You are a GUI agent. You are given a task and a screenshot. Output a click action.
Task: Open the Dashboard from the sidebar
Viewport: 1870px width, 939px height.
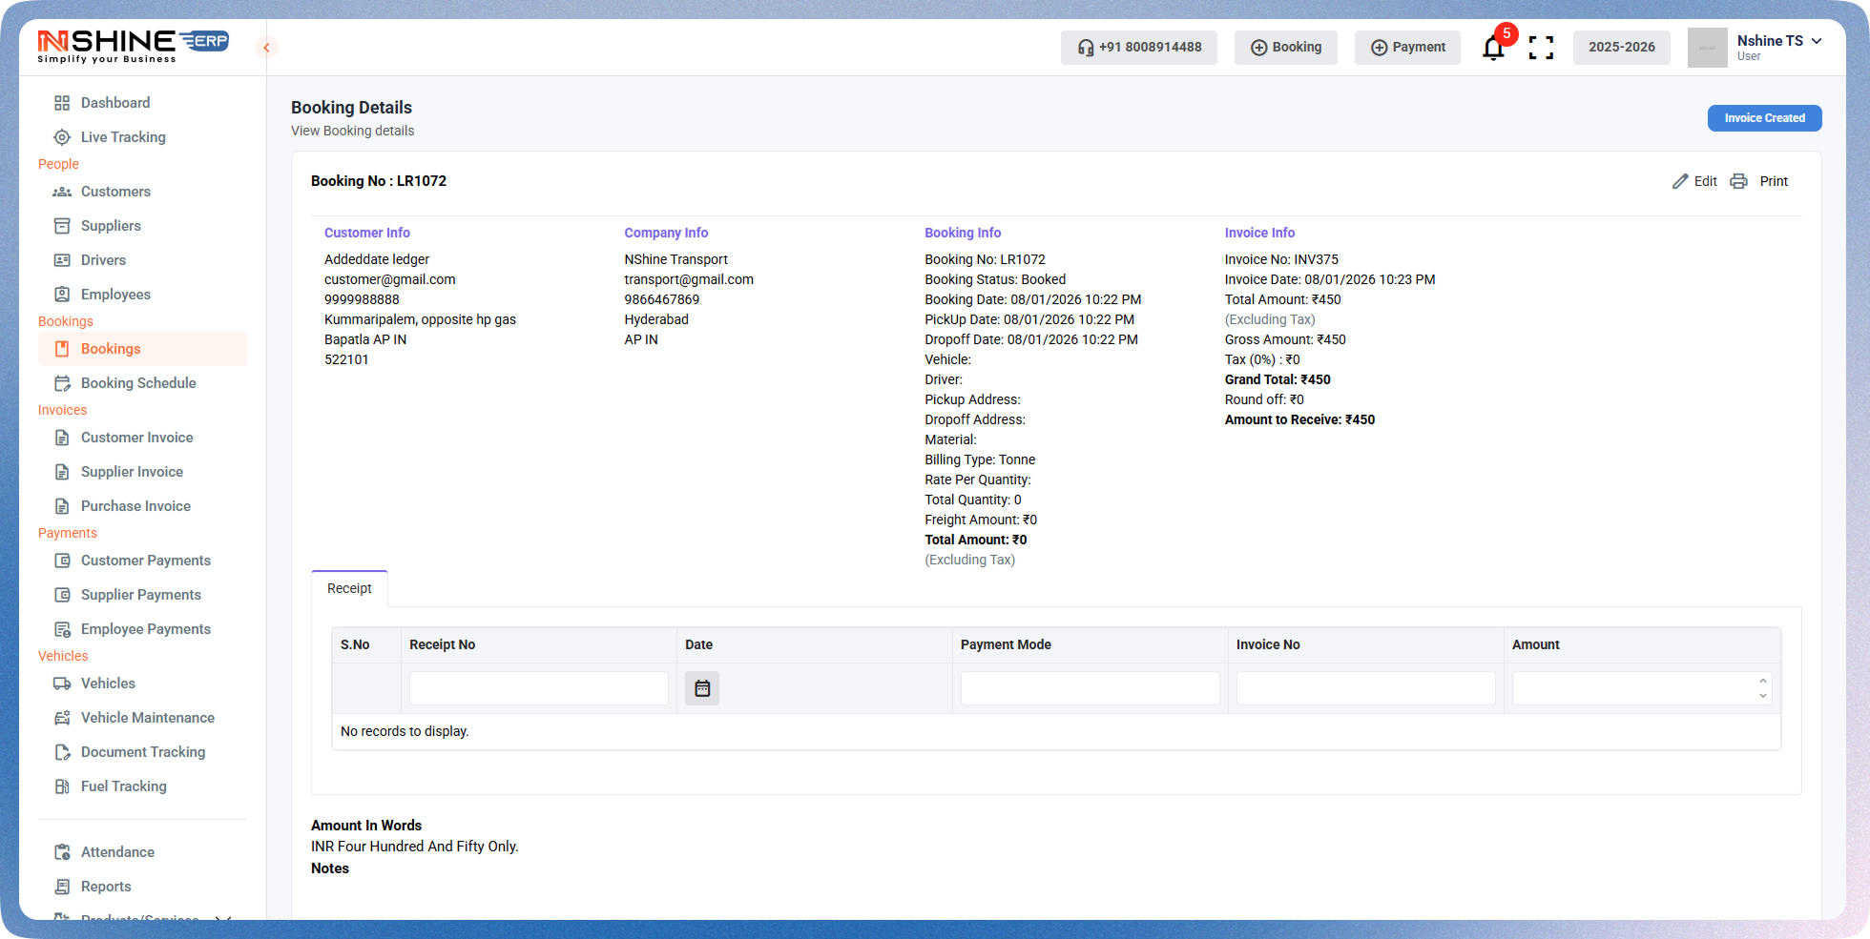tap(115, 103)
